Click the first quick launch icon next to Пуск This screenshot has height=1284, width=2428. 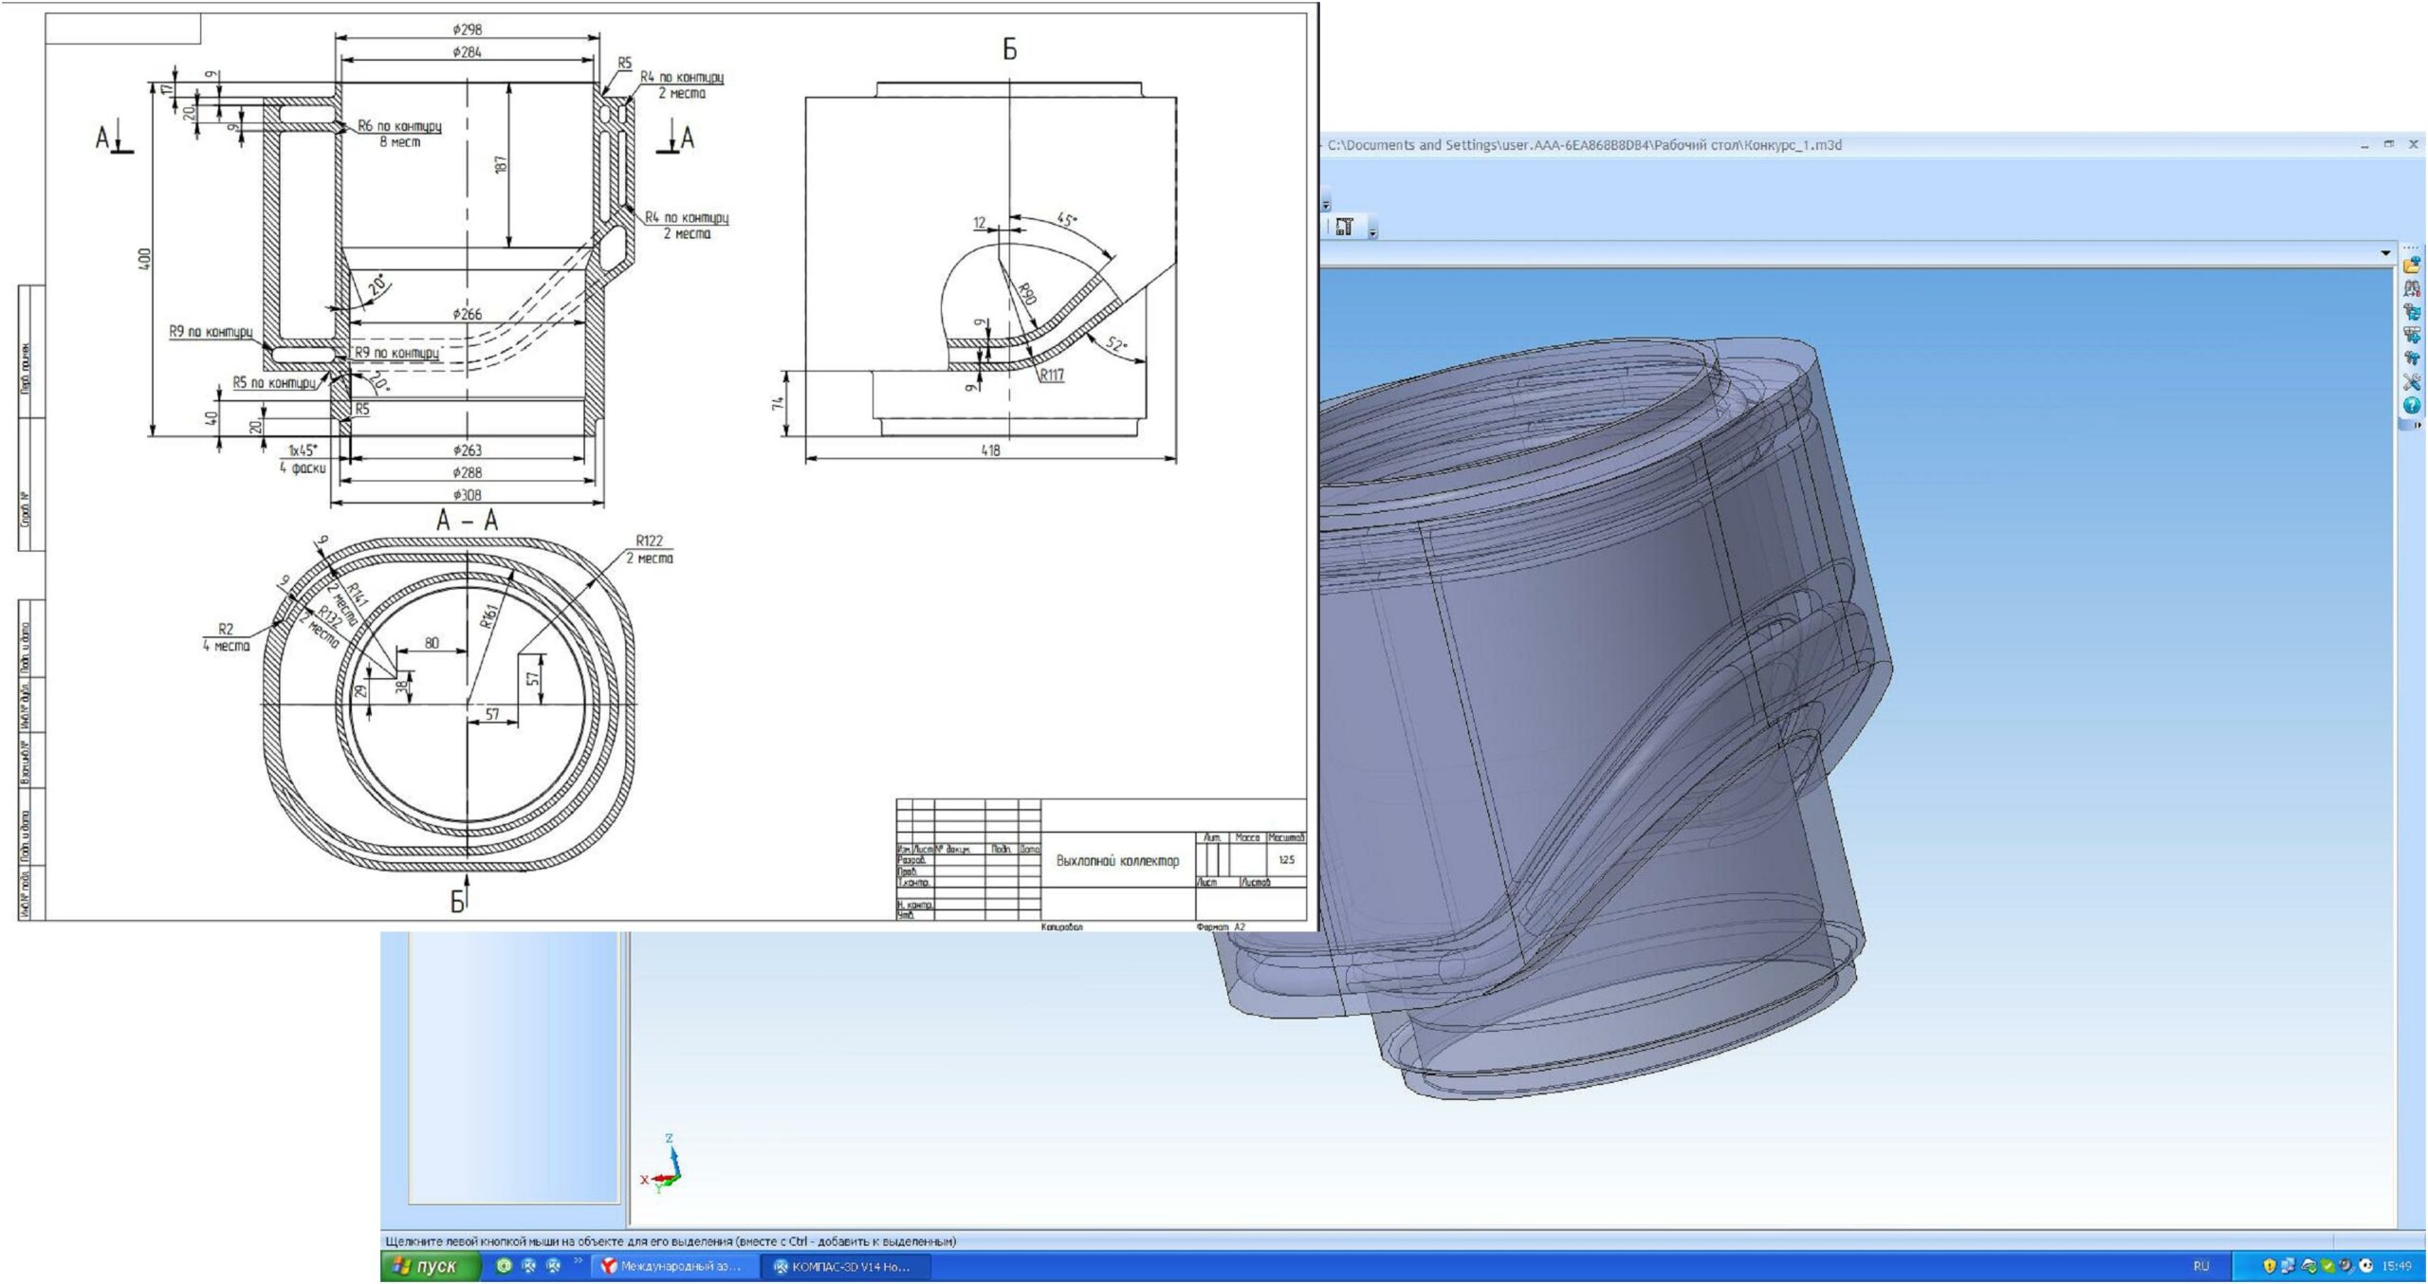click(505, 1266)
